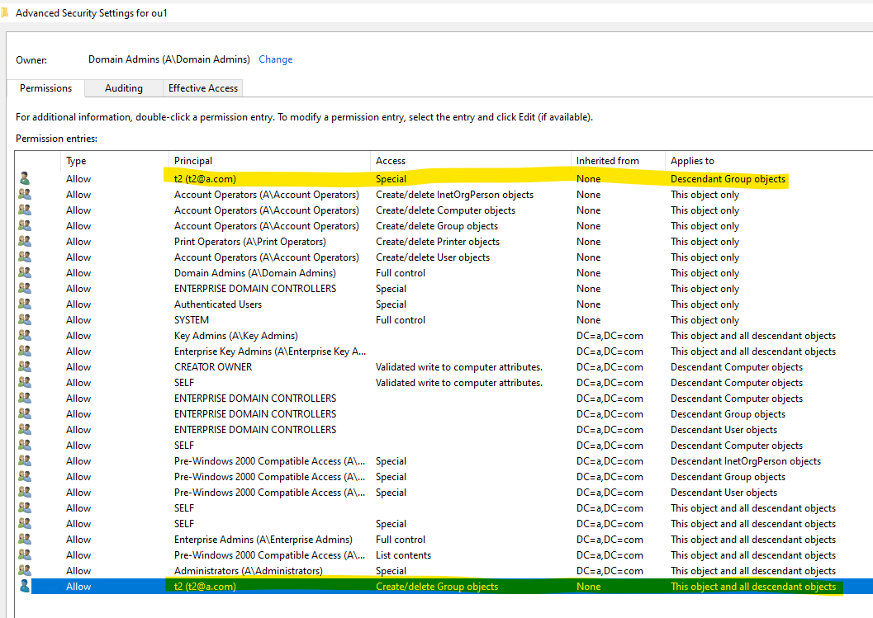The image size is (873, 618).
Task: Select the Pre-Windows 2000 List contents entry
Action: tap(444, 554)
